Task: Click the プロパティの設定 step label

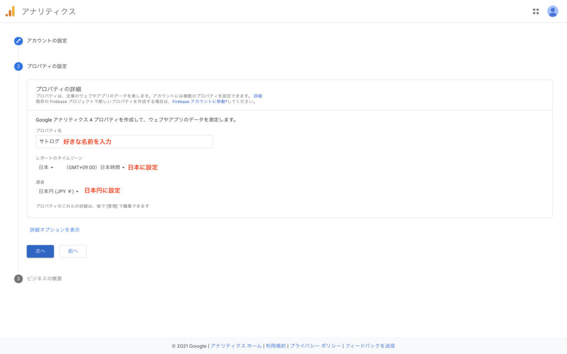Action: click(47, 66)
